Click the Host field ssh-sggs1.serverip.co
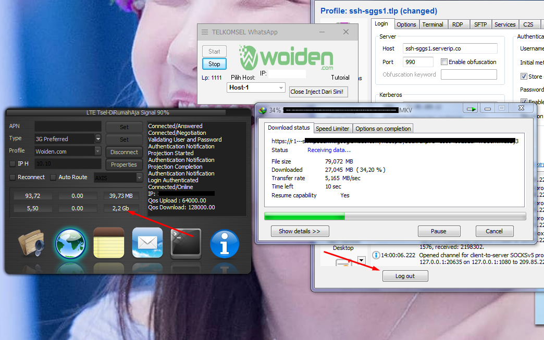The width and height of the screenshot is (544, 340). click(x=450, y=48)
